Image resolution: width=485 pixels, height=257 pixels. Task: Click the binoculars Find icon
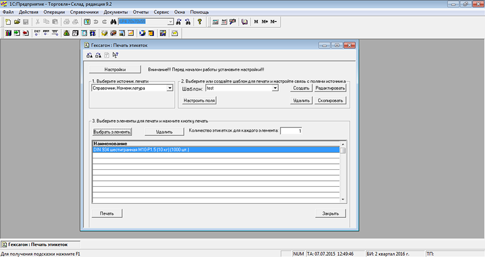tap(113, 22)
